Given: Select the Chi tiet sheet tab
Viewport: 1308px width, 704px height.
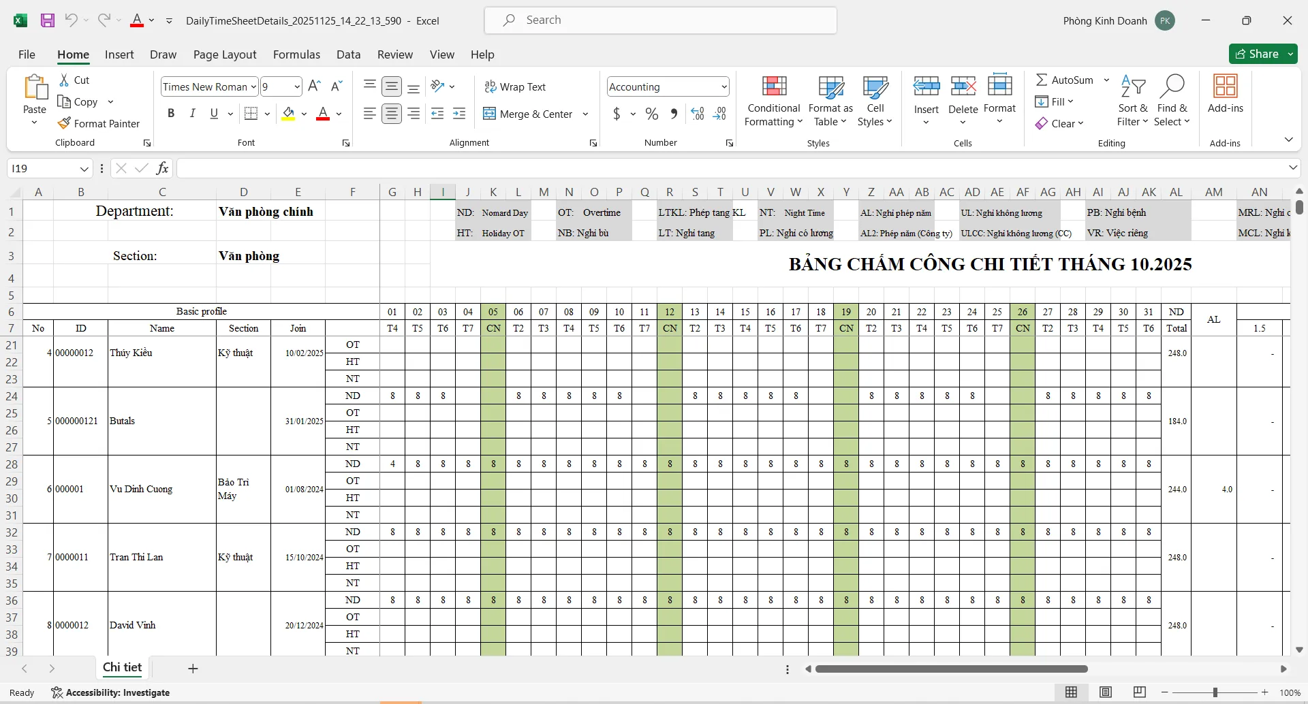Looking at the screenshot, I should 123,667.
